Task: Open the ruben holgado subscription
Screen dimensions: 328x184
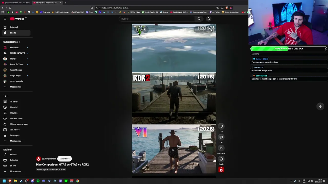Action: pyautogui.click(x=16, y=81)
